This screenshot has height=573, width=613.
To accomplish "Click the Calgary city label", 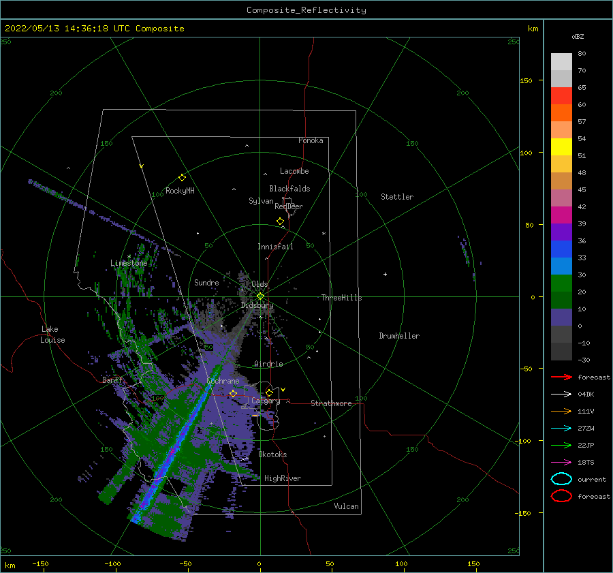I will (266, 401).
